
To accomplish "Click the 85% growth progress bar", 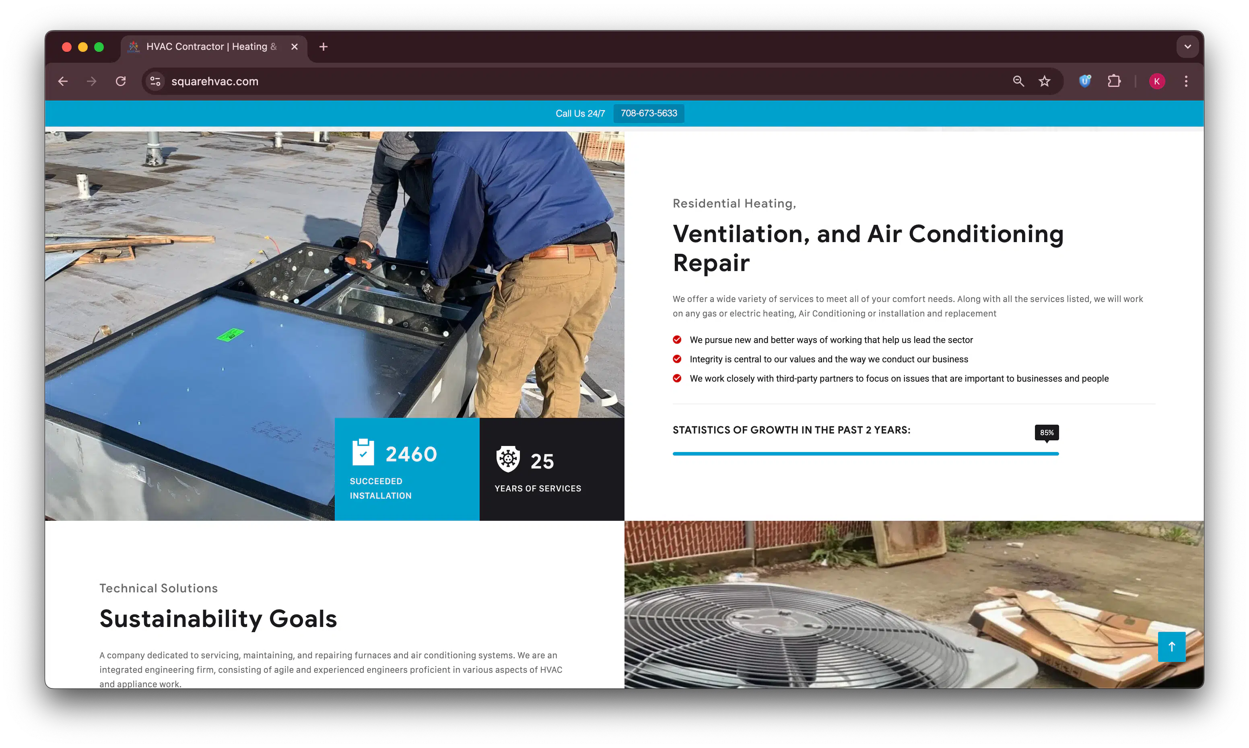I will click(865, 454).
